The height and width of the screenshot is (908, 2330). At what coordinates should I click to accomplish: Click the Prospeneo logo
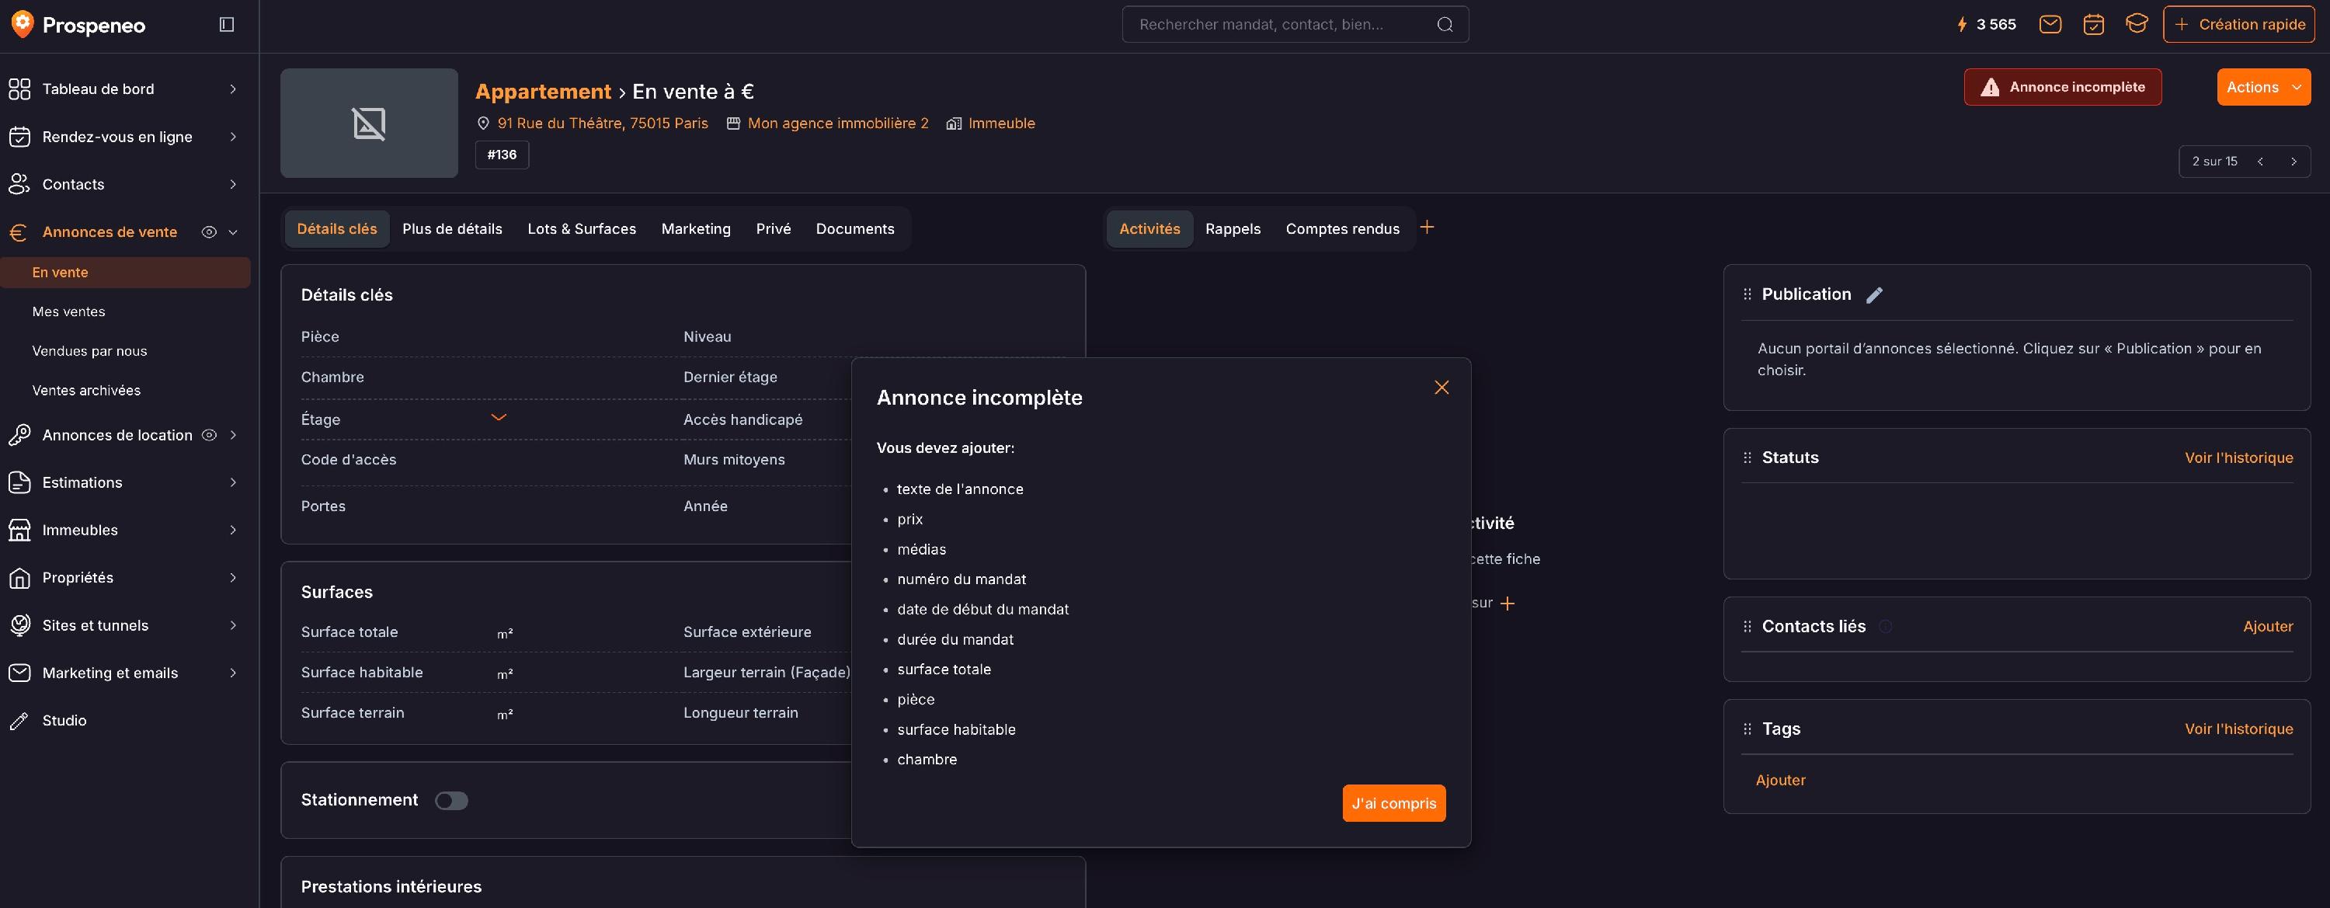(78, 24)
